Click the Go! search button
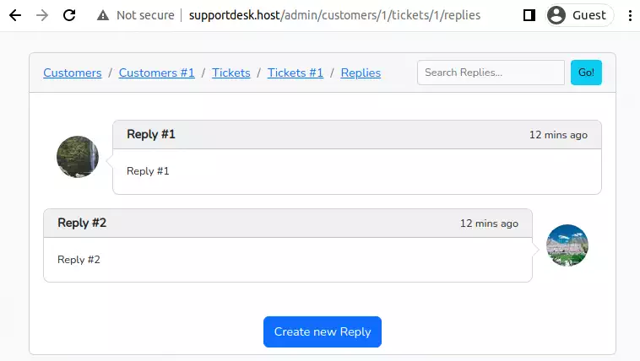 (586, 73)
